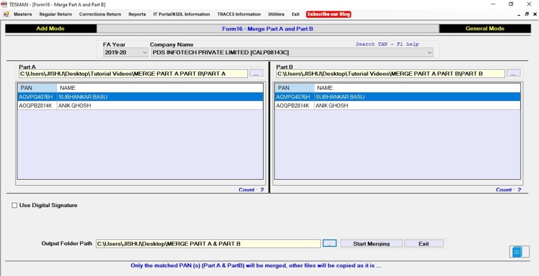539x276 pixels.
Task: Click the Exit menu item
Action: coord(295,14)
